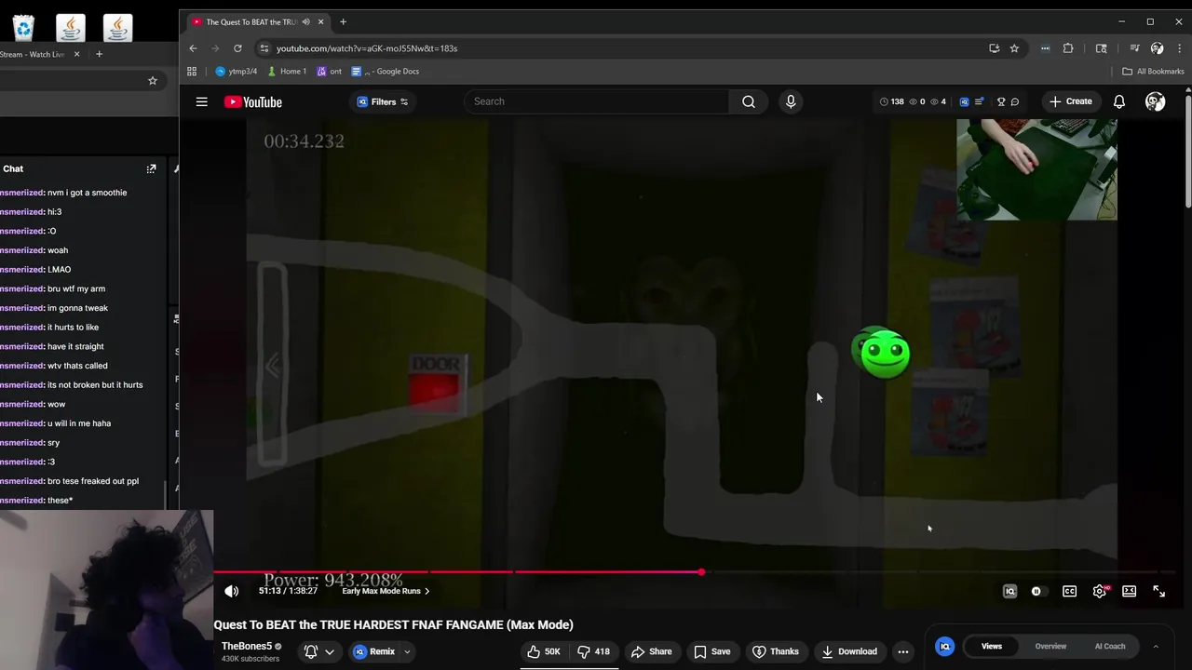Image resolution: width=1192 pixels, height=670 pixels.
Task: Toggle notification bell for TheBones5
Action: pyautogui.click(x=311, y=651)
